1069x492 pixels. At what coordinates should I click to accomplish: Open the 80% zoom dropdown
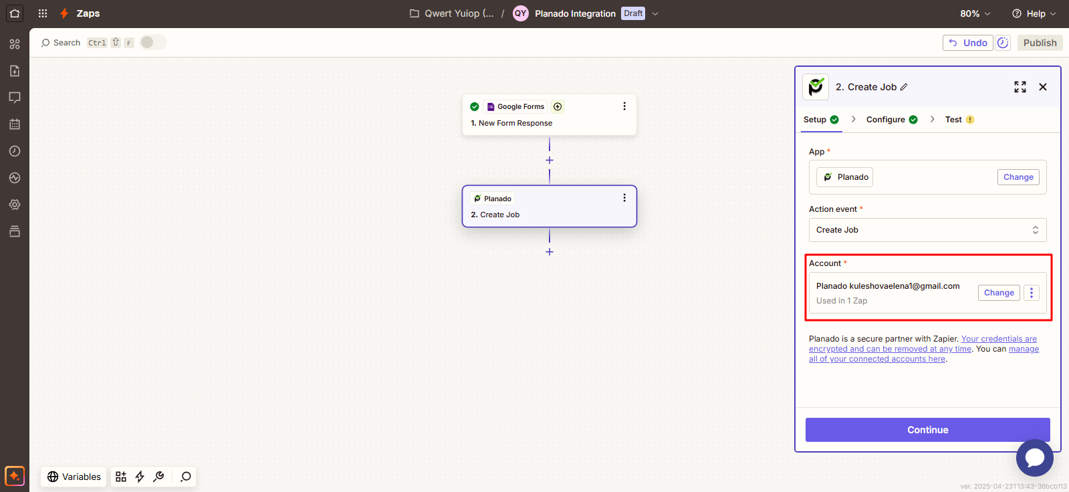click(975, 13)
